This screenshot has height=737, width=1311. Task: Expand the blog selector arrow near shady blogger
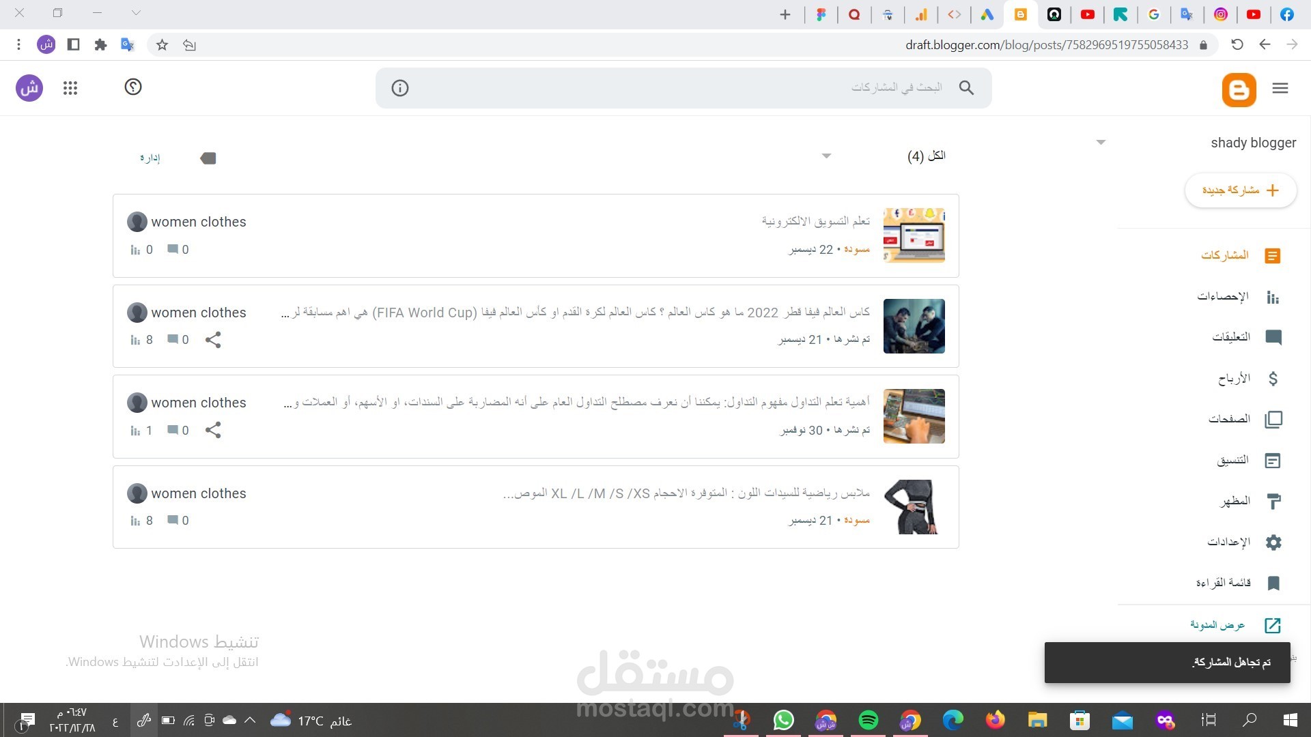point(1101,143)
